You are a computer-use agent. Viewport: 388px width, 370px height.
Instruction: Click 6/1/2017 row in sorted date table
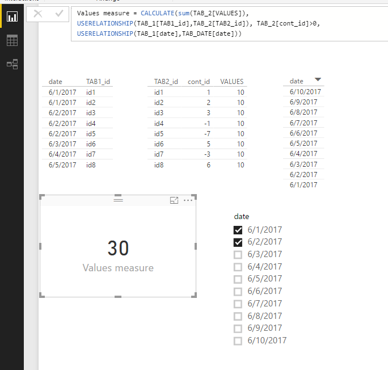pos(303,185)
